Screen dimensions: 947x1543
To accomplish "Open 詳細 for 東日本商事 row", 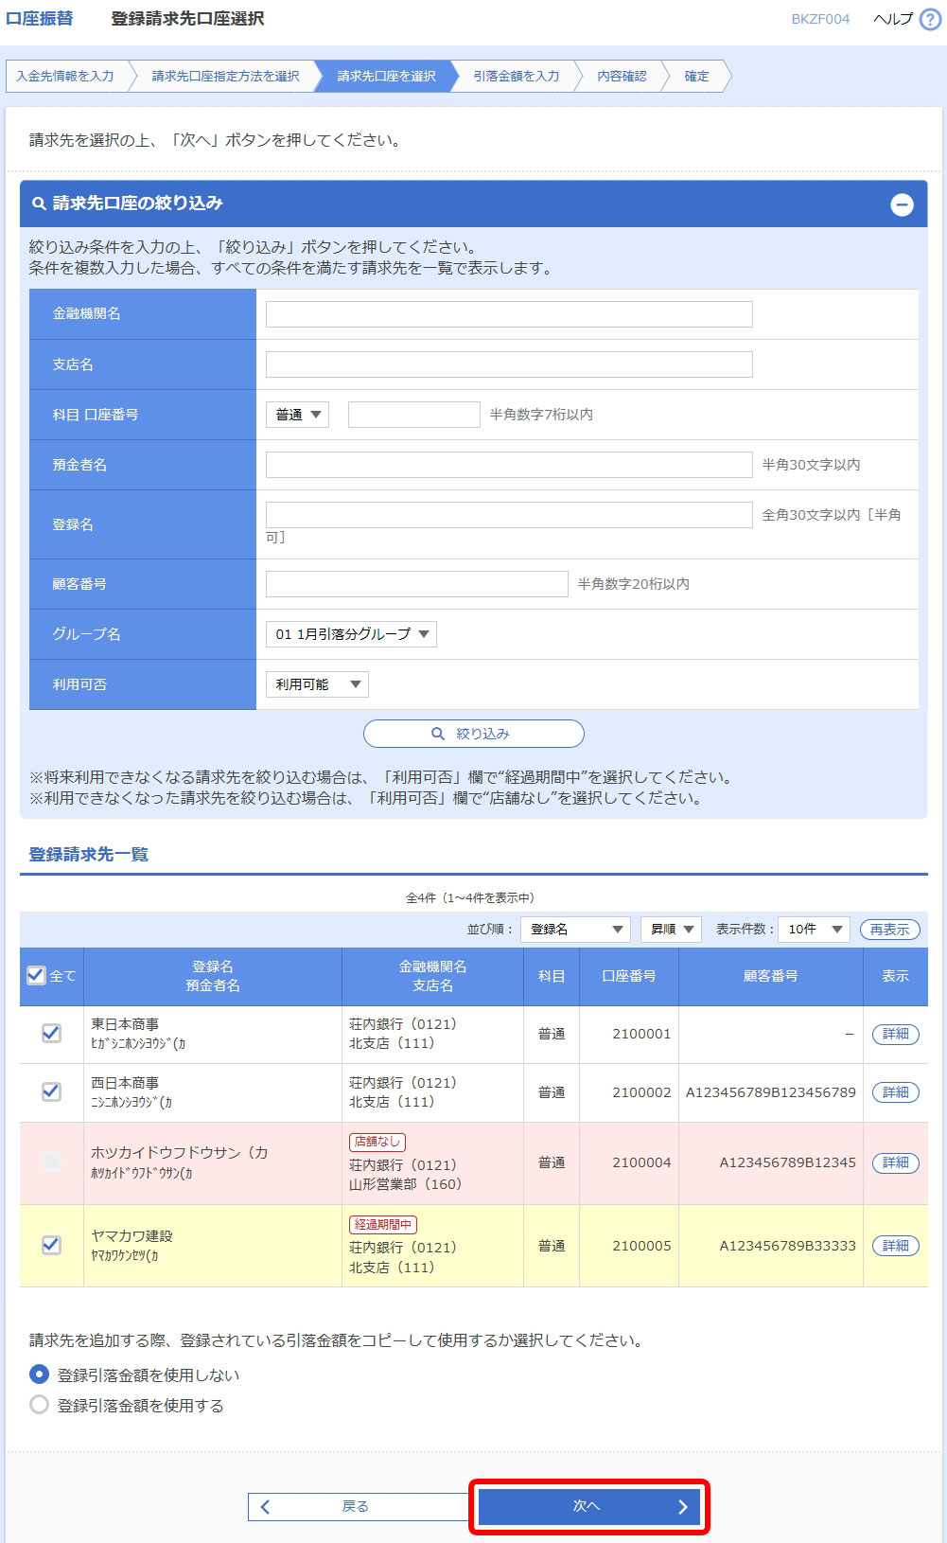I will (x=895, y=1034).
